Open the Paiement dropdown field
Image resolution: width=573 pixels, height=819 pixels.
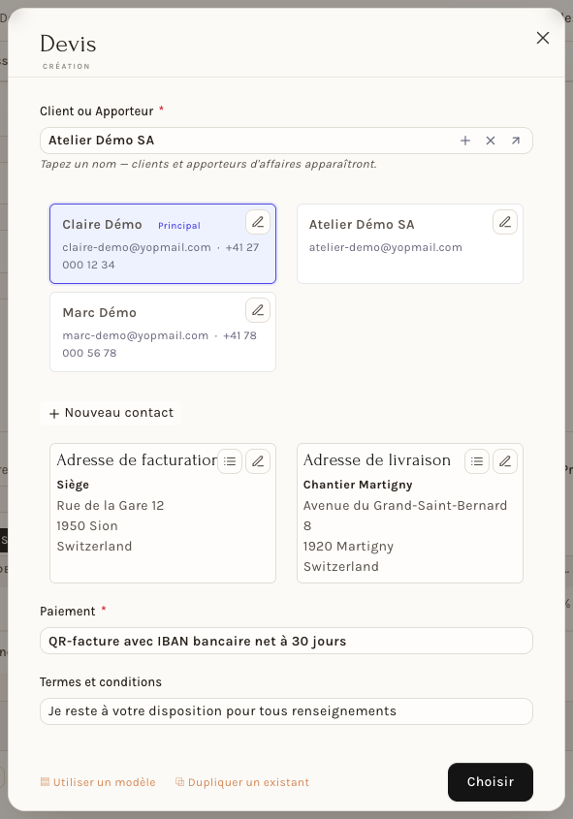(x=286, y=641)
